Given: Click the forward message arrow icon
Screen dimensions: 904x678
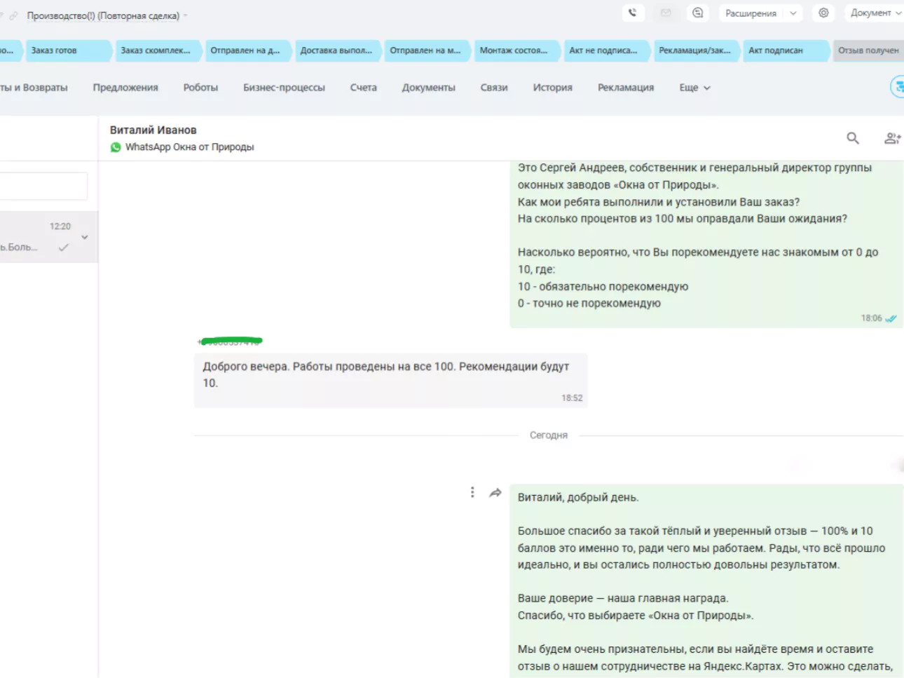Looking at the screenshot, I should [495, 492].
